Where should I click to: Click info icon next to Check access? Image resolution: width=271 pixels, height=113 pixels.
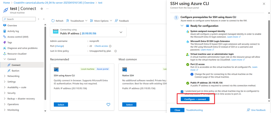(110, 46)
